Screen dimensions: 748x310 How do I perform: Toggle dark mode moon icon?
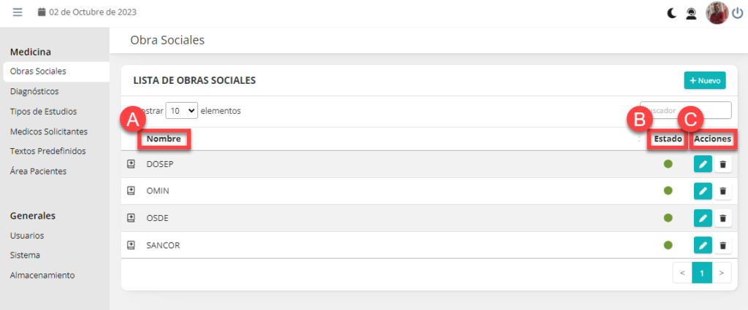coord(672,12)
